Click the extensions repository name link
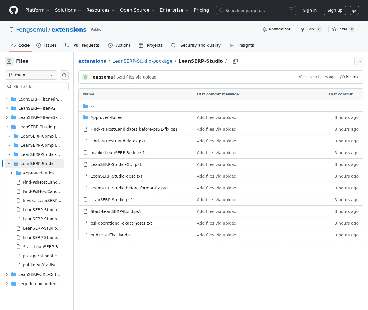The width and height of the screenshot is (368, 310). tap(69, 30)
